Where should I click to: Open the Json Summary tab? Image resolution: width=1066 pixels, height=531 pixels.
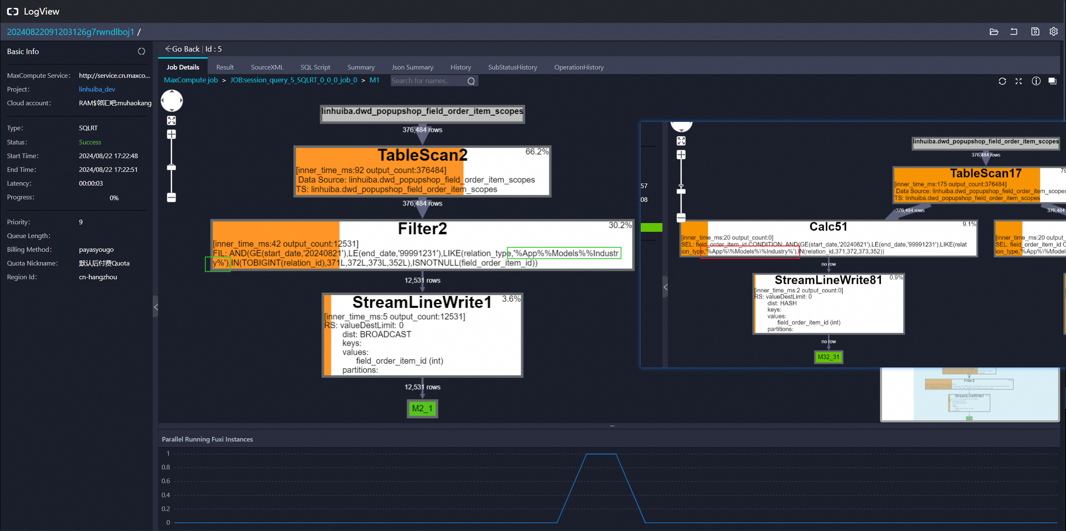pos(412,67)
